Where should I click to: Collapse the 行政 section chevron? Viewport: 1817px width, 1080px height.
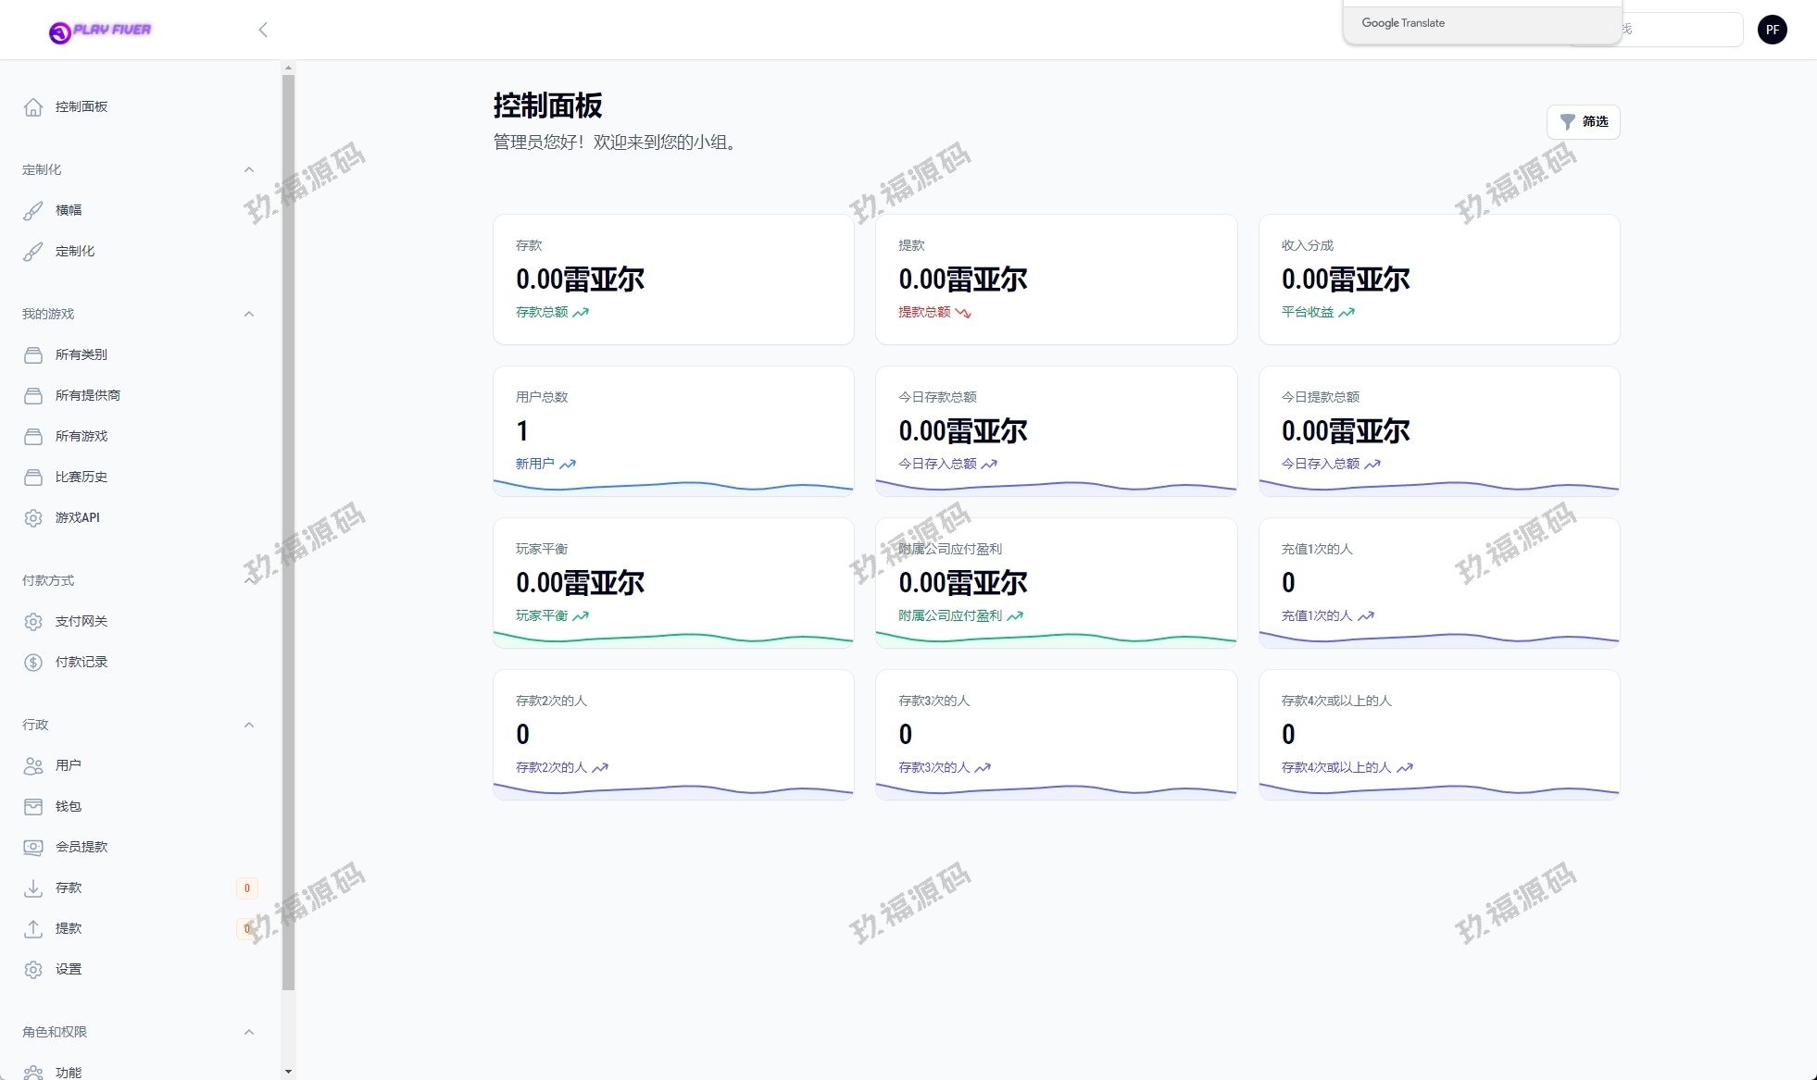248,725
